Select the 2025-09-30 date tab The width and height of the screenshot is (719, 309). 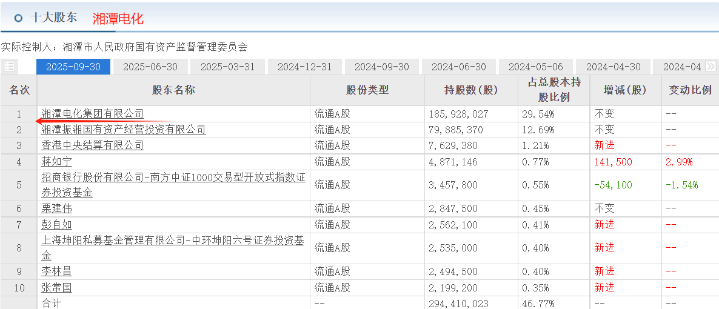pyautogui.click(x=73, y=67)
